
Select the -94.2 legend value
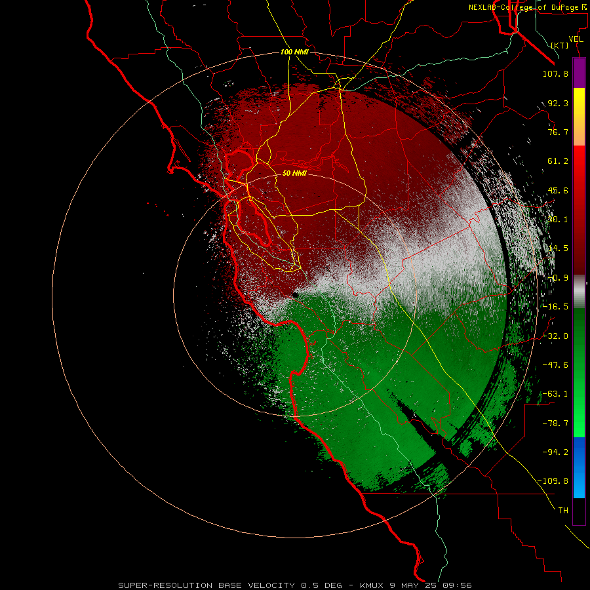coord(555,452)
